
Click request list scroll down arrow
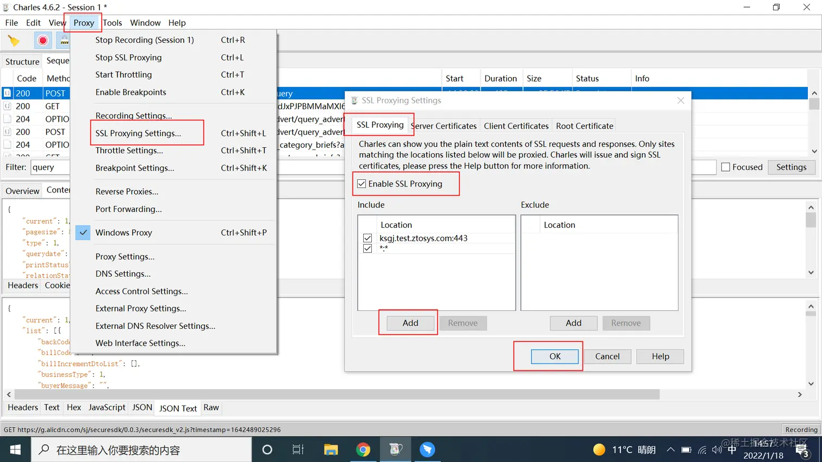[x=814, y=151]
